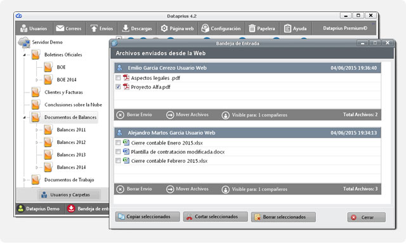This screenshot has width=406, height=244.
Task: Switch to Usuarios y Carpetas tab
Action: tap(69, 195)
